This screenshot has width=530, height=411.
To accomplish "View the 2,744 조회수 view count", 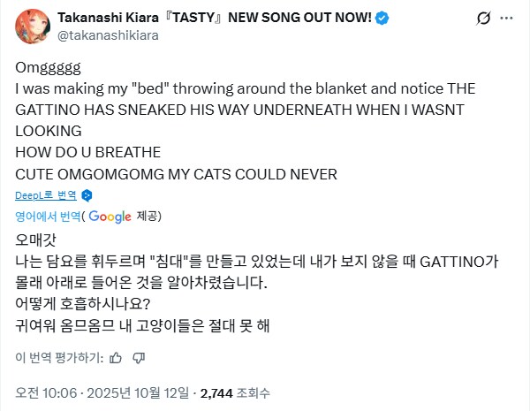I will (235, 392).
